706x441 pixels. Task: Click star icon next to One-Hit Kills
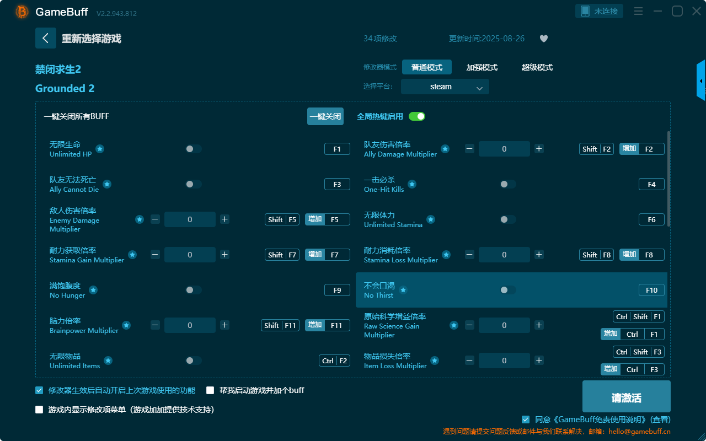[412, 184]
